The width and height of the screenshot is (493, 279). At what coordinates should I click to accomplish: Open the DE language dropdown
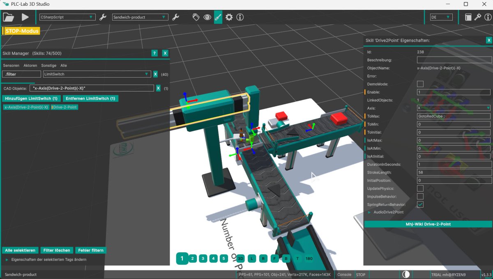coord(441,17)
